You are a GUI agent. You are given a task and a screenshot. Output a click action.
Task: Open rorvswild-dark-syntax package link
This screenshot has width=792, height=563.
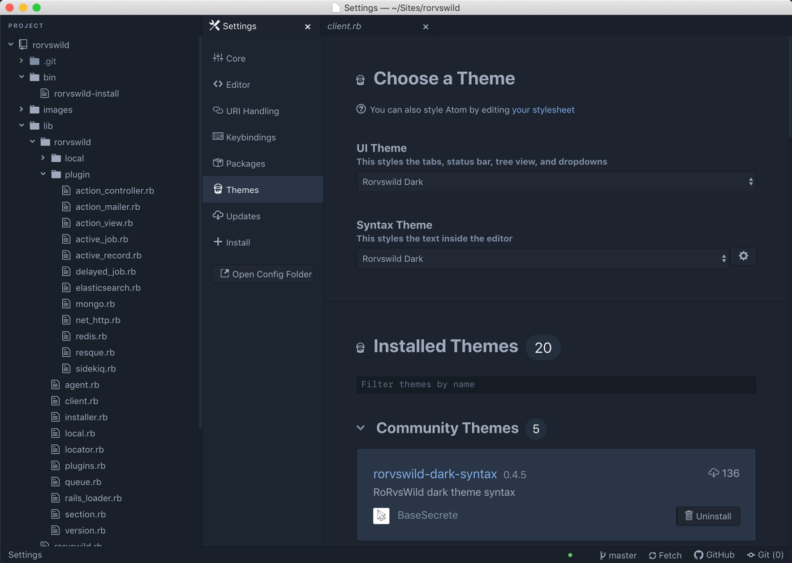[435, 474]
